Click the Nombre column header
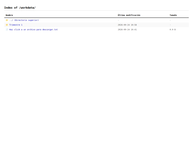 [x=9, y=15]
